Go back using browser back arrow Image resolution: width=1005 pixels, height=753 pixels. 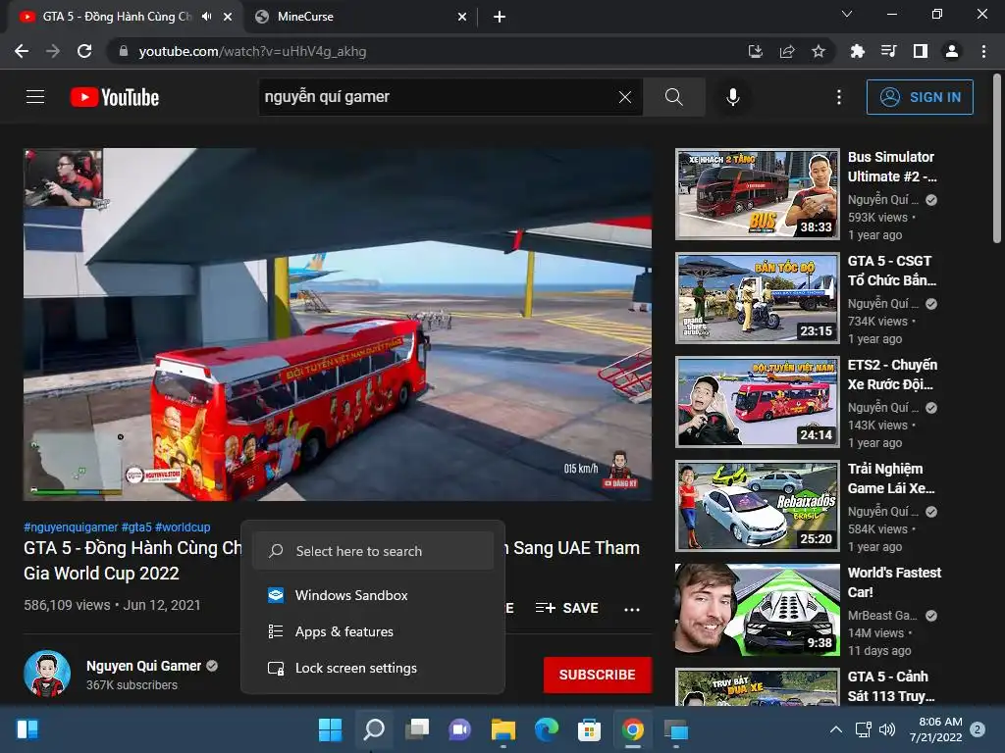click(22, 51)
